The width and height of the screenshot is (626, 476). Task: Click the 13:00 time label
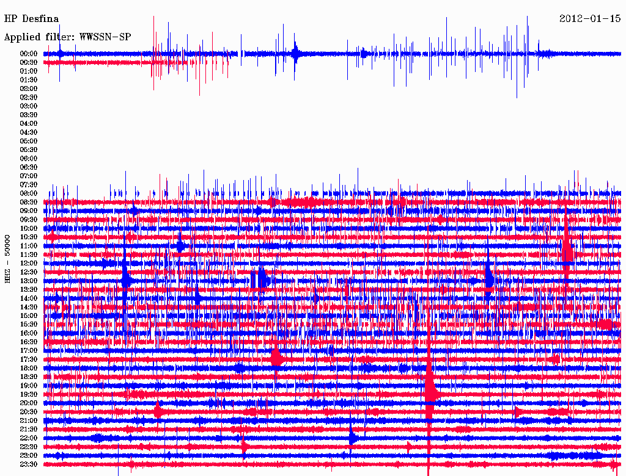[x=29, y=281]
